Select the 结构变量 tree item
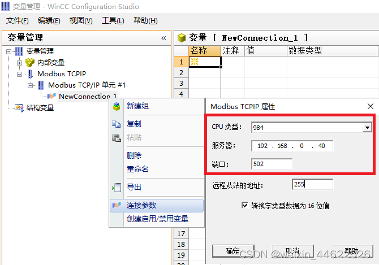The image size is (379, 265). 40,108
